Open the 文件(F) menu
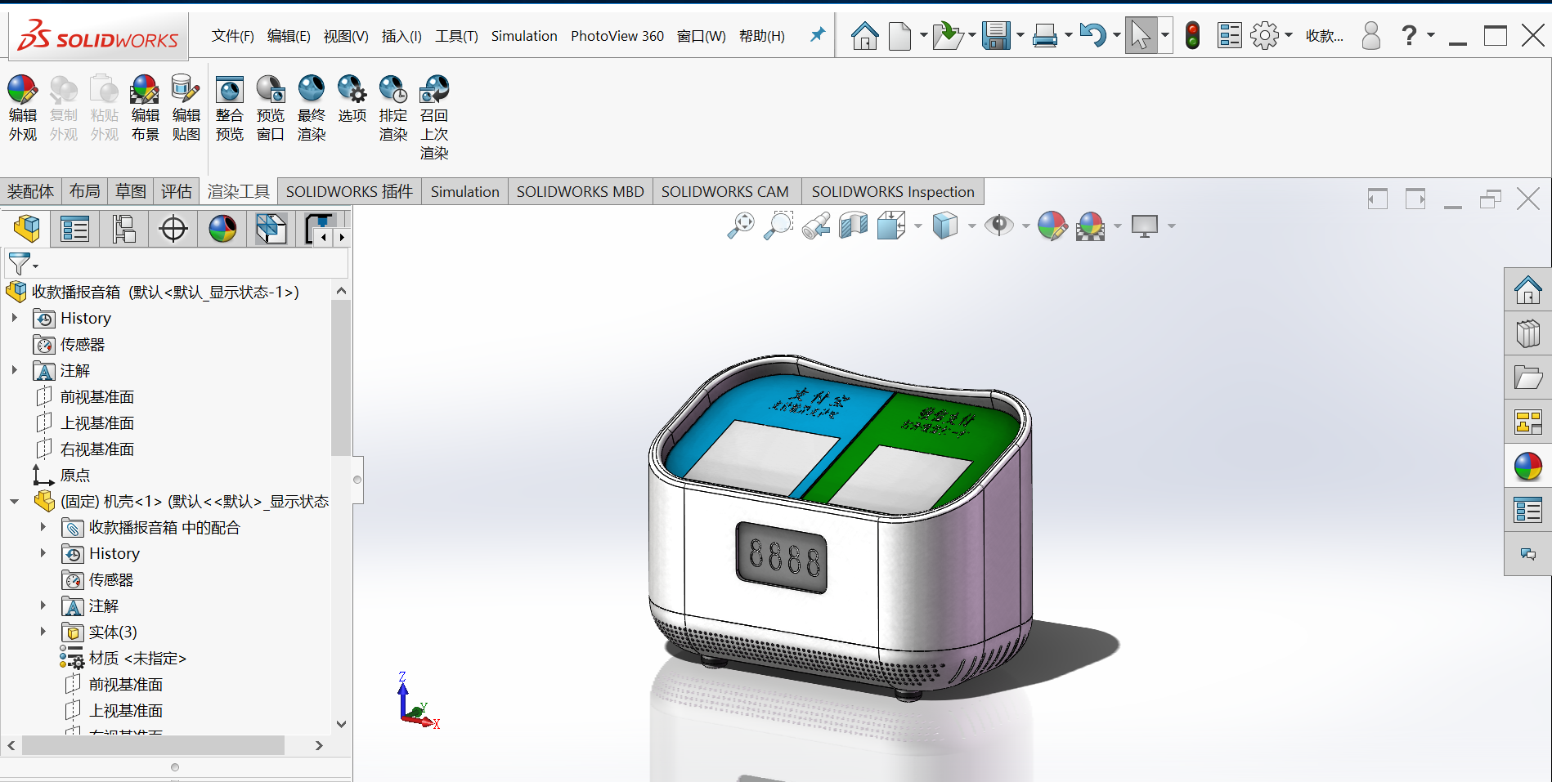 point(233,36)
